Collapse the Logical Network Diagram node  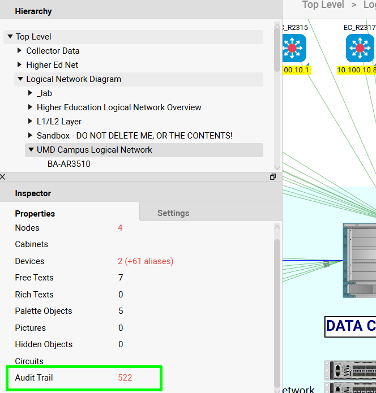coord(20,79)
